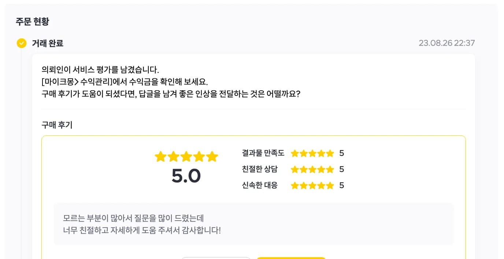Image resolution: width=504 pixels, height=259 pixels.
Task: Select the 5.0 overall score number
Action: coord(186,176)
